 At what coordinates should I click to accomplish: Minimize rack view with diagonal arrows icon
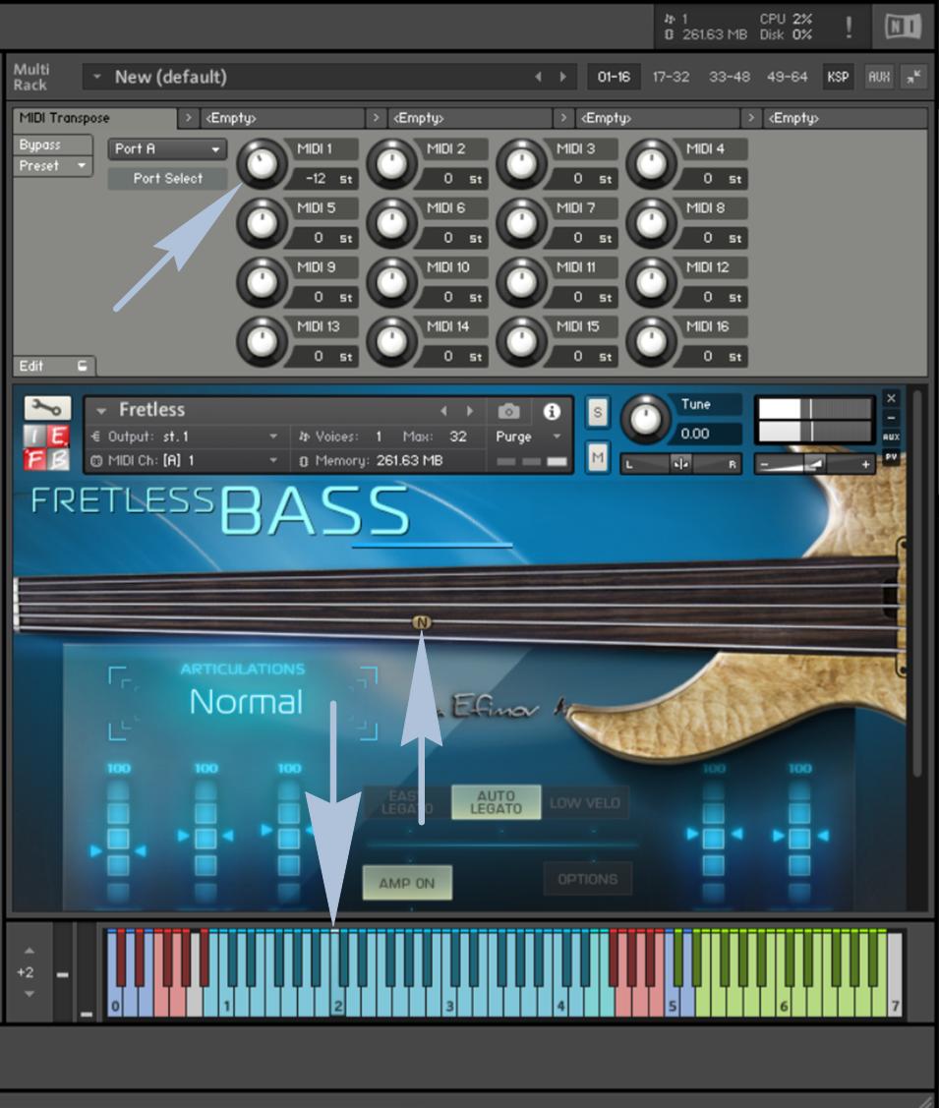[x=913, y=77]
